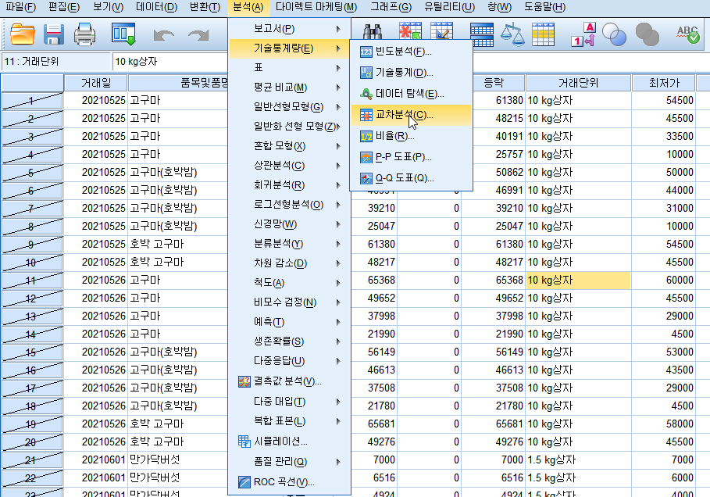Open the 데이터(D) menu
710x497 pixels.
click(x=156, y=7)
